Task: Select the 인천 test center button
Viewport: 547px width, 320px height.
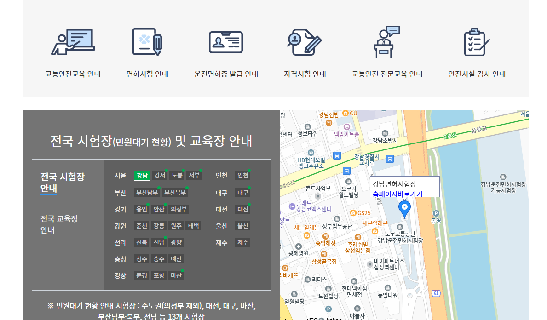Action: click(x=243, y=175)
